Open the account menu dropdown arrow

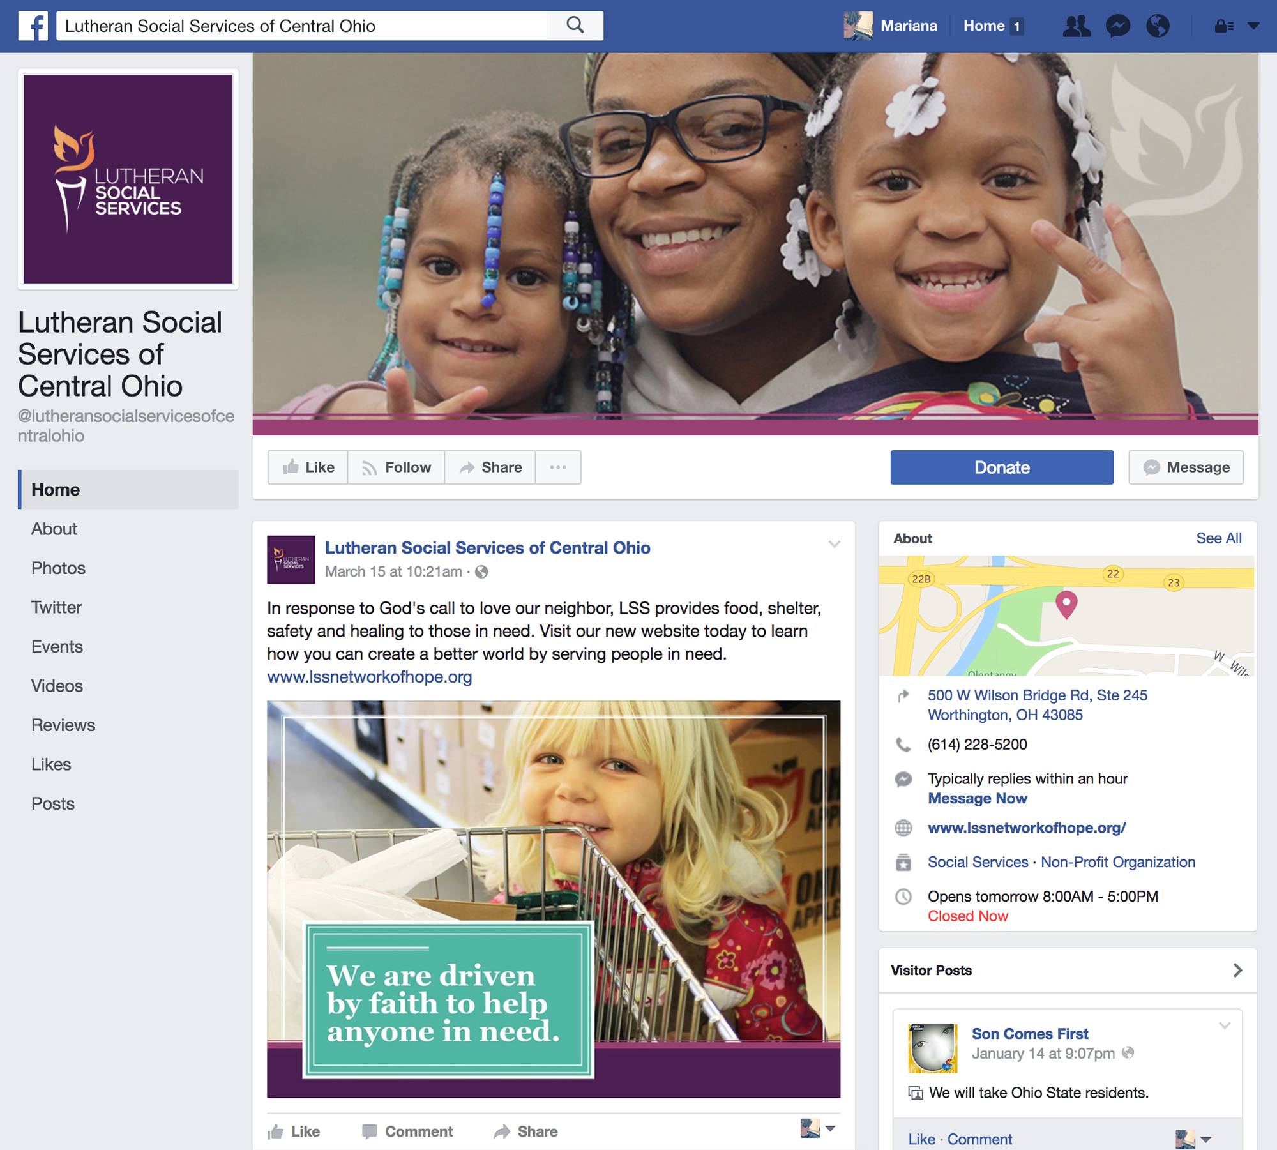[1253, 26]
